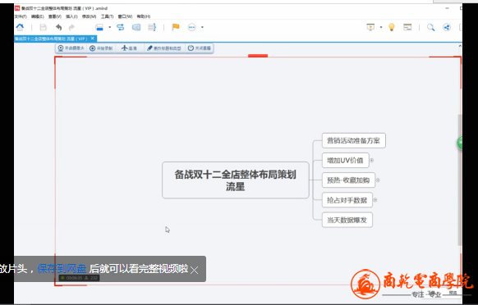Insert a new topic with Topic icon
This screenshot has height=305, width=478.
pyautogui.click(x=99, y=27)
